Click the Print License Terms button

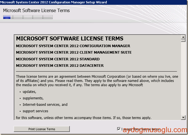(42, 129)
